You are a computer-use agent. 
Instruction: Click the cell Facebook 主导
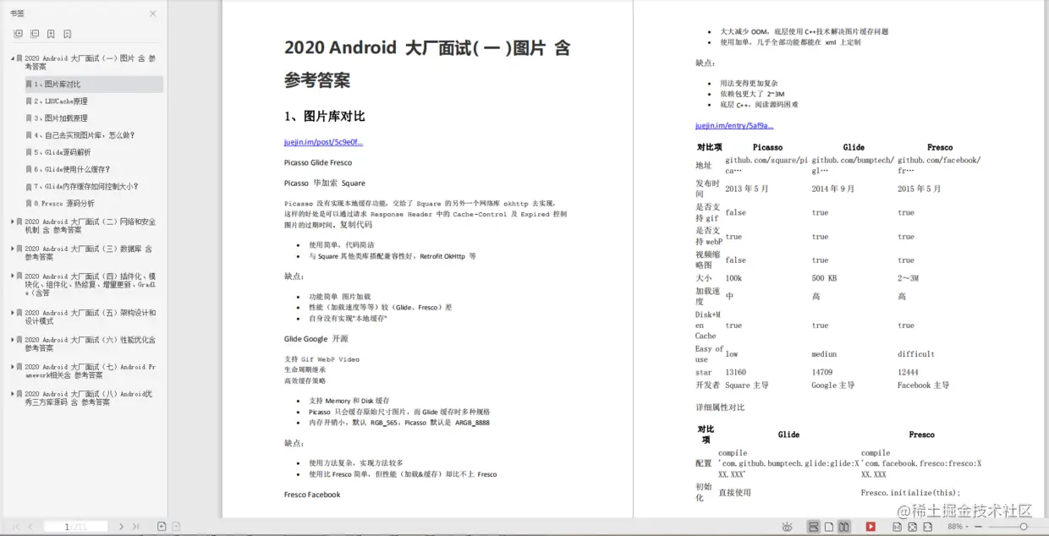923,385
